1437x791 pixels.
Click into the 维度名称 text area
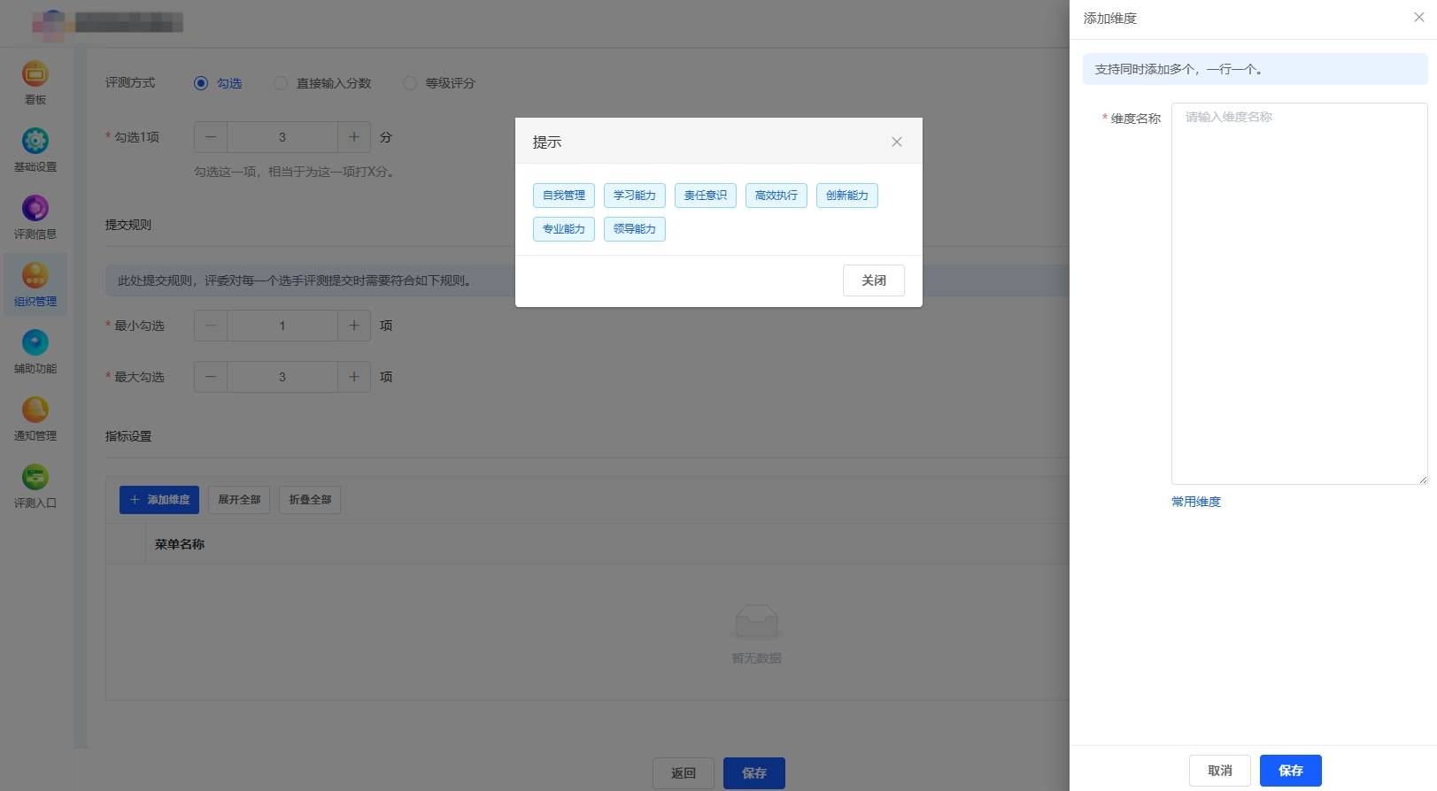pos(1298,293)
